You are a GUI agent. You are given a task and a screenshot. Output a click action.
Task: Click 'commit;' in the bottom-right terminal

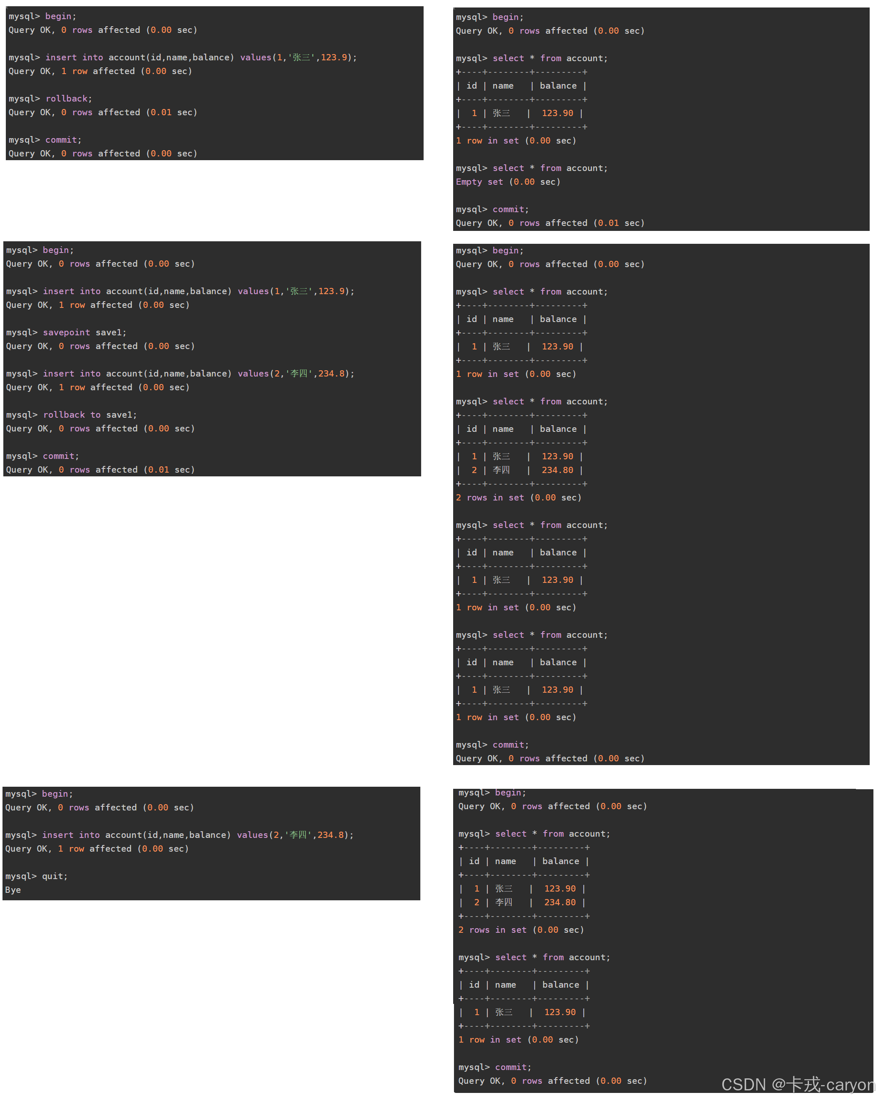(x=513, y=1067)
